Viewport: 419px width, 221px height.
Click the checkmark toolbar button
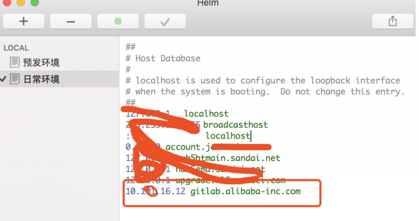tap(165, 21)
